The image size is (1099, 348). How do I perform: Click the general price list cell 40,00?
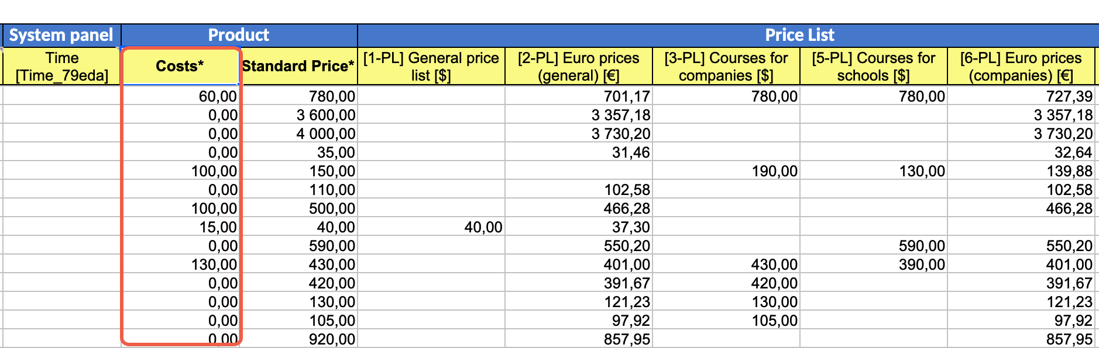click(431, 227)
